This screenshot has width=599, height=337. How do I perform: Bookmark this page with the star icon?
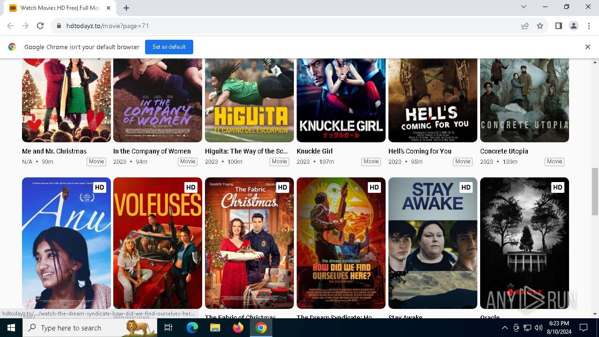[540, 26]
